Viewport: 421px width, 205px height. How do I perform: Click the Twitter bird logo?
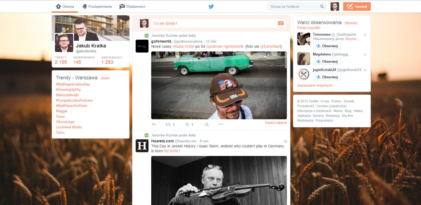pos(211,6)
